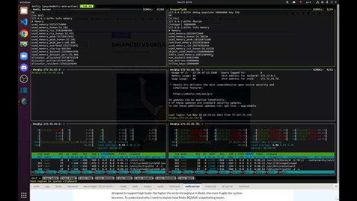The width and height of the screenshot is (357, 201).
Task: Click QUIT in Zellij status bar
Action: 186,178
